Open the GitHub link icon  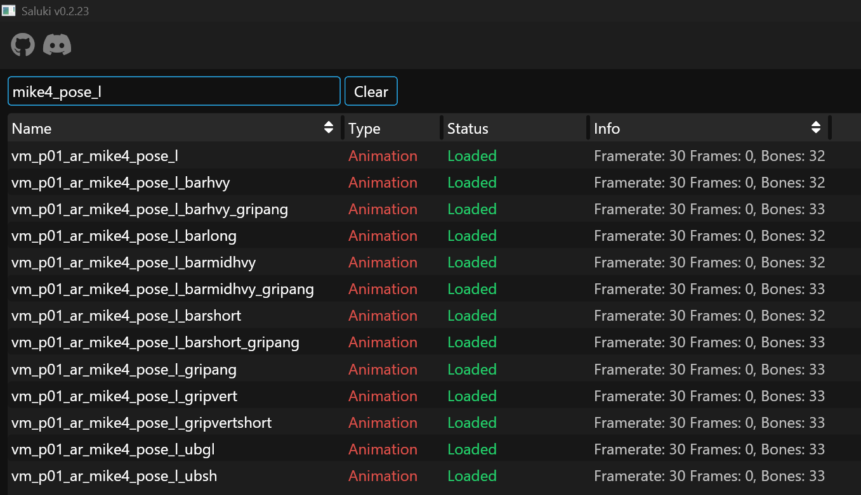(x=23, y=45)
